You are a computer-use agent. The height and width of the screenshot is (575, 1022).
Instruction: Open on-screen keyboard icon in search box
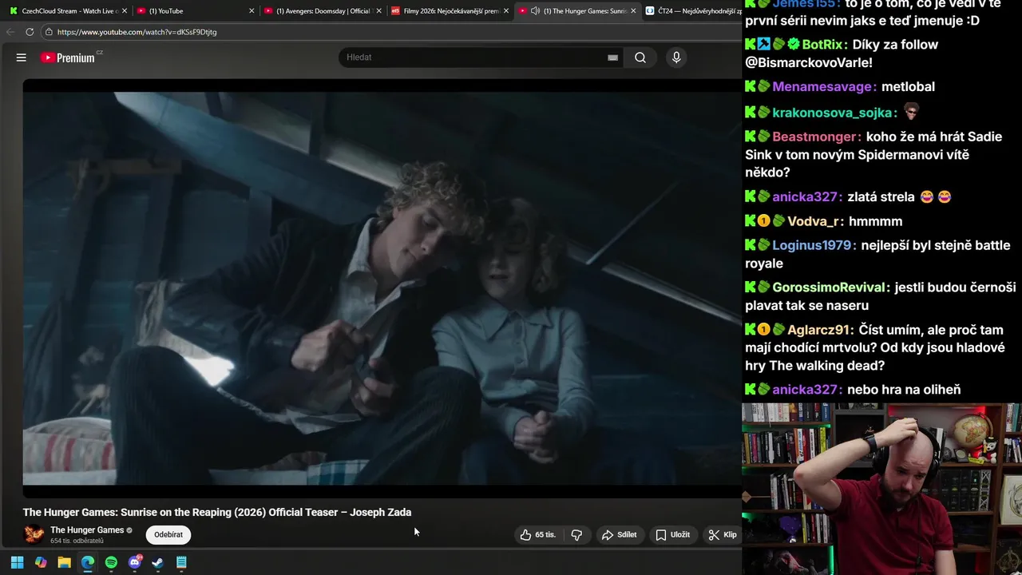pos(612,57)
